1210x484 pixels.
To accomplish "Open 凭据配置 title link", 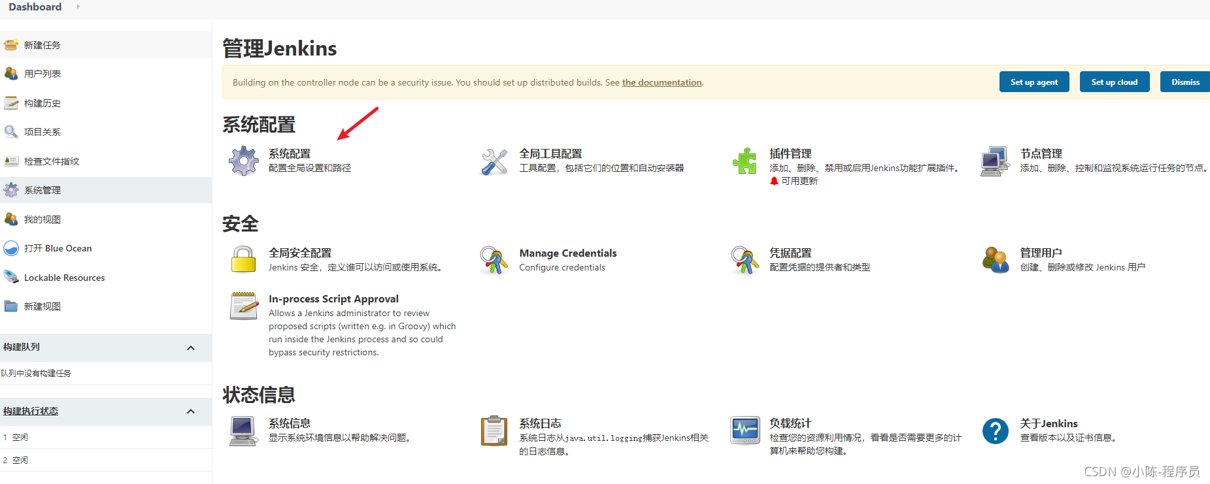I will pos(790,253).
